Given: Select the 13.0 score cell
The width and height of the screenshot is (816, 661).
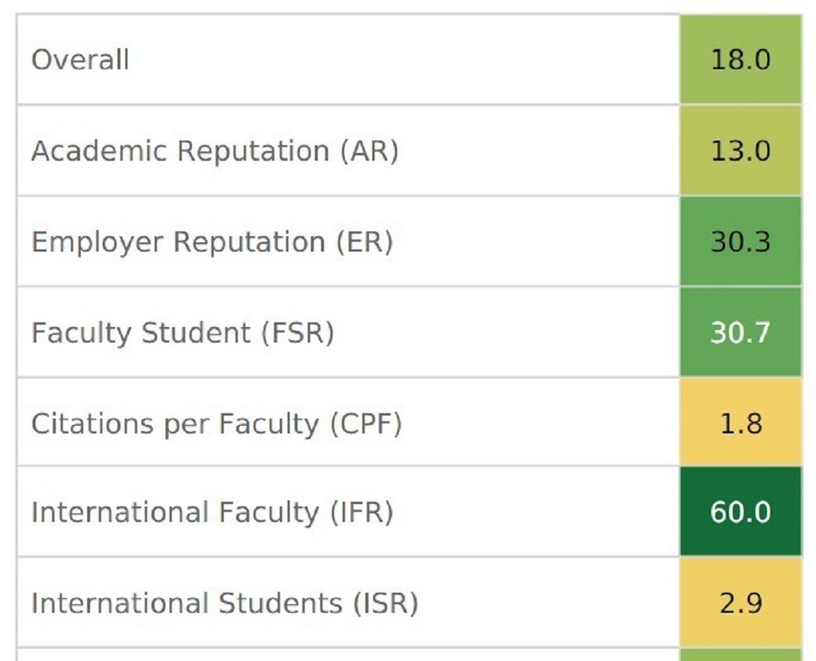Looking at the screenshot, I should [740, 151].
